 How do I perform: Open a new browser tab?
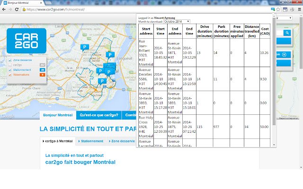48,3
